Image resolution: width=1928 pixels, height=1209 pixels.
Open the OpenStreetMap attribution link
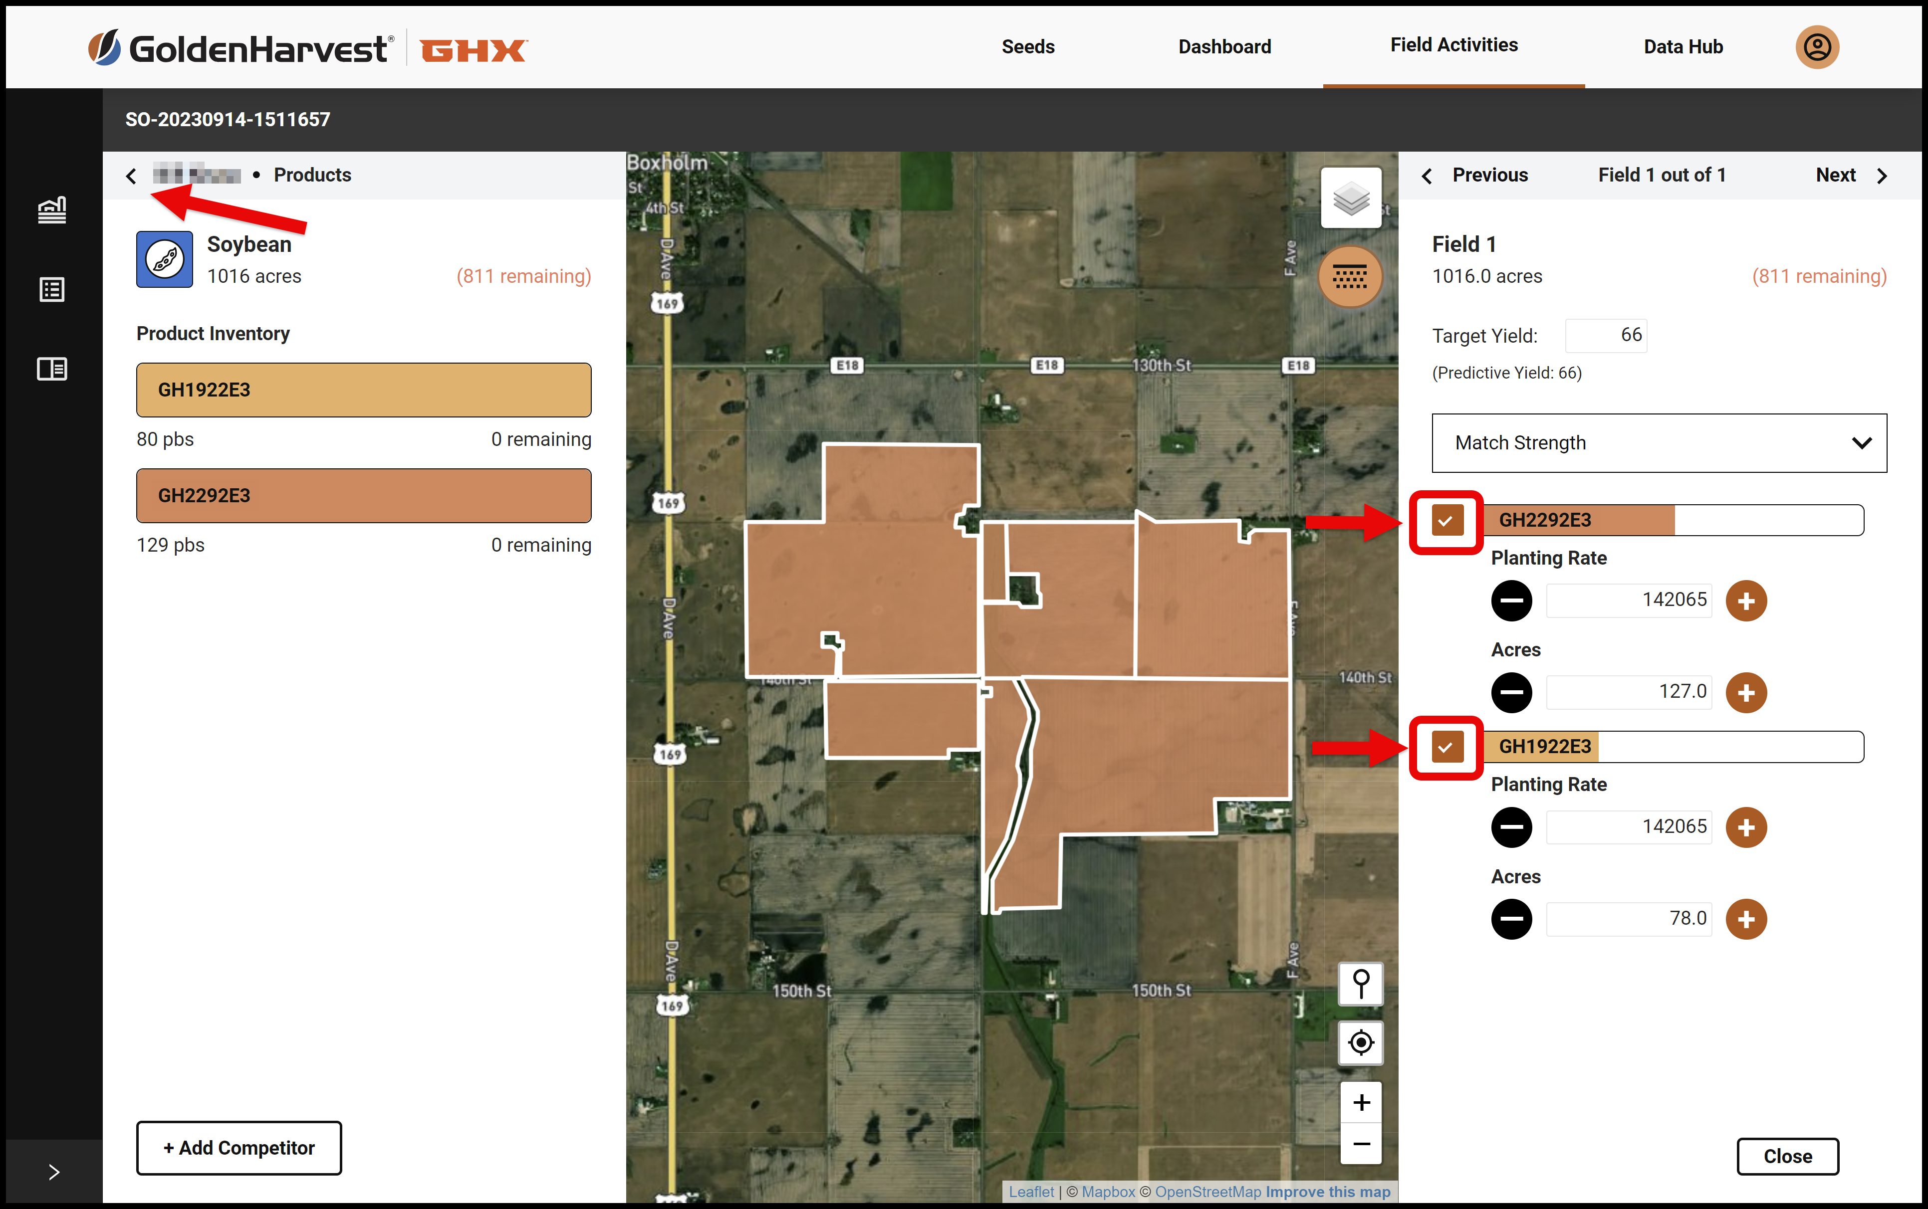click(x=1207, y=1192)
